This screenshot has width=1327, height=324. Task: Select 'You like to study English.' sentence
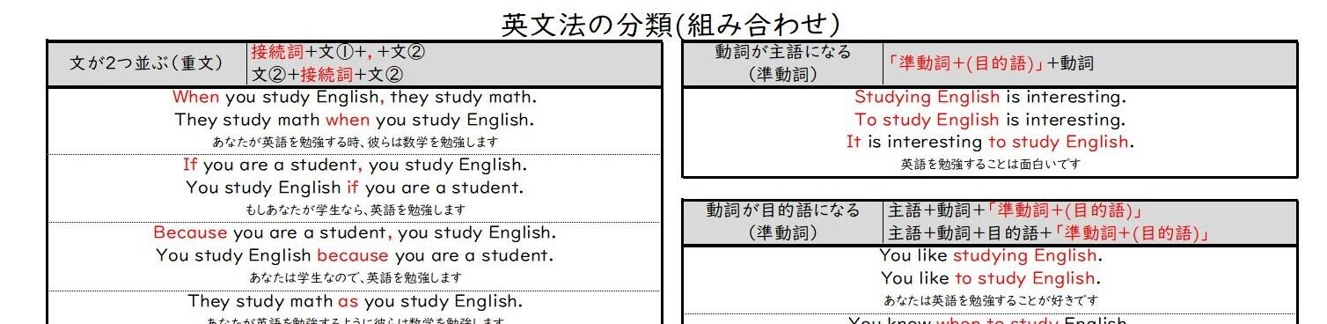pos(990,278)
